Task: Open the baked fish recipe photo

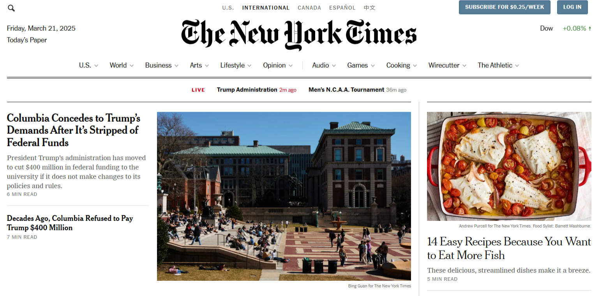Action: [509, 166]
